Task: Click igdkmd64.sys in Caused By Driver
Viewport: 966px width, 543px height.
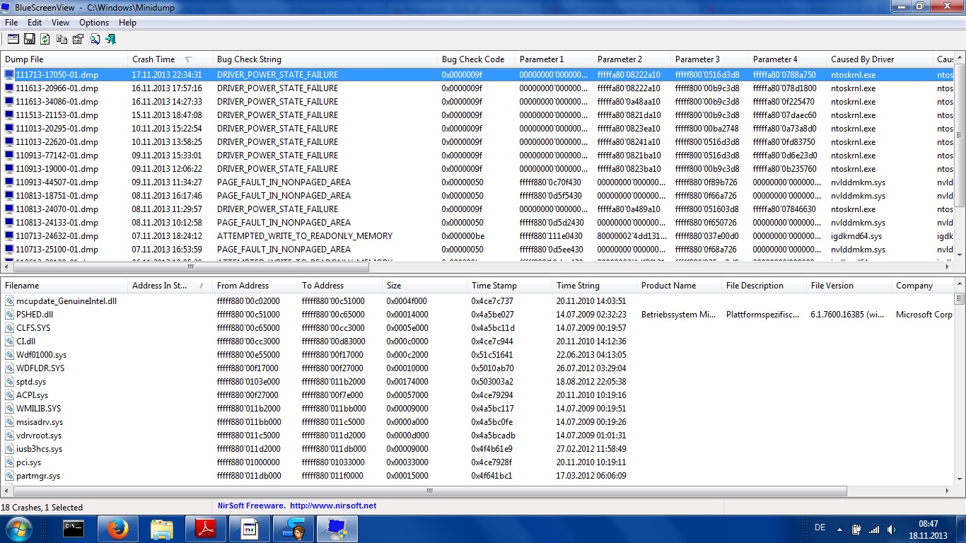Action: tap(856, 236)
